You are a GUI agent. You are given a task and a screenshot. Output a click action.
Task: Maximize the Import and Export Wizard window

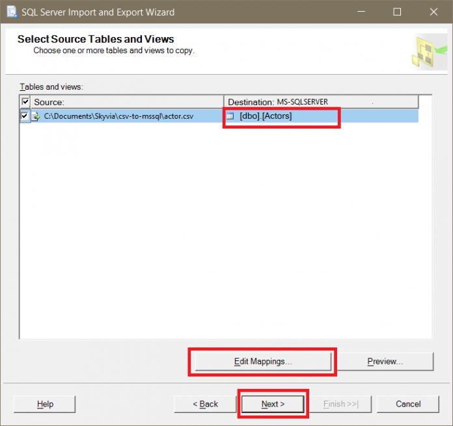pos(397,12)
